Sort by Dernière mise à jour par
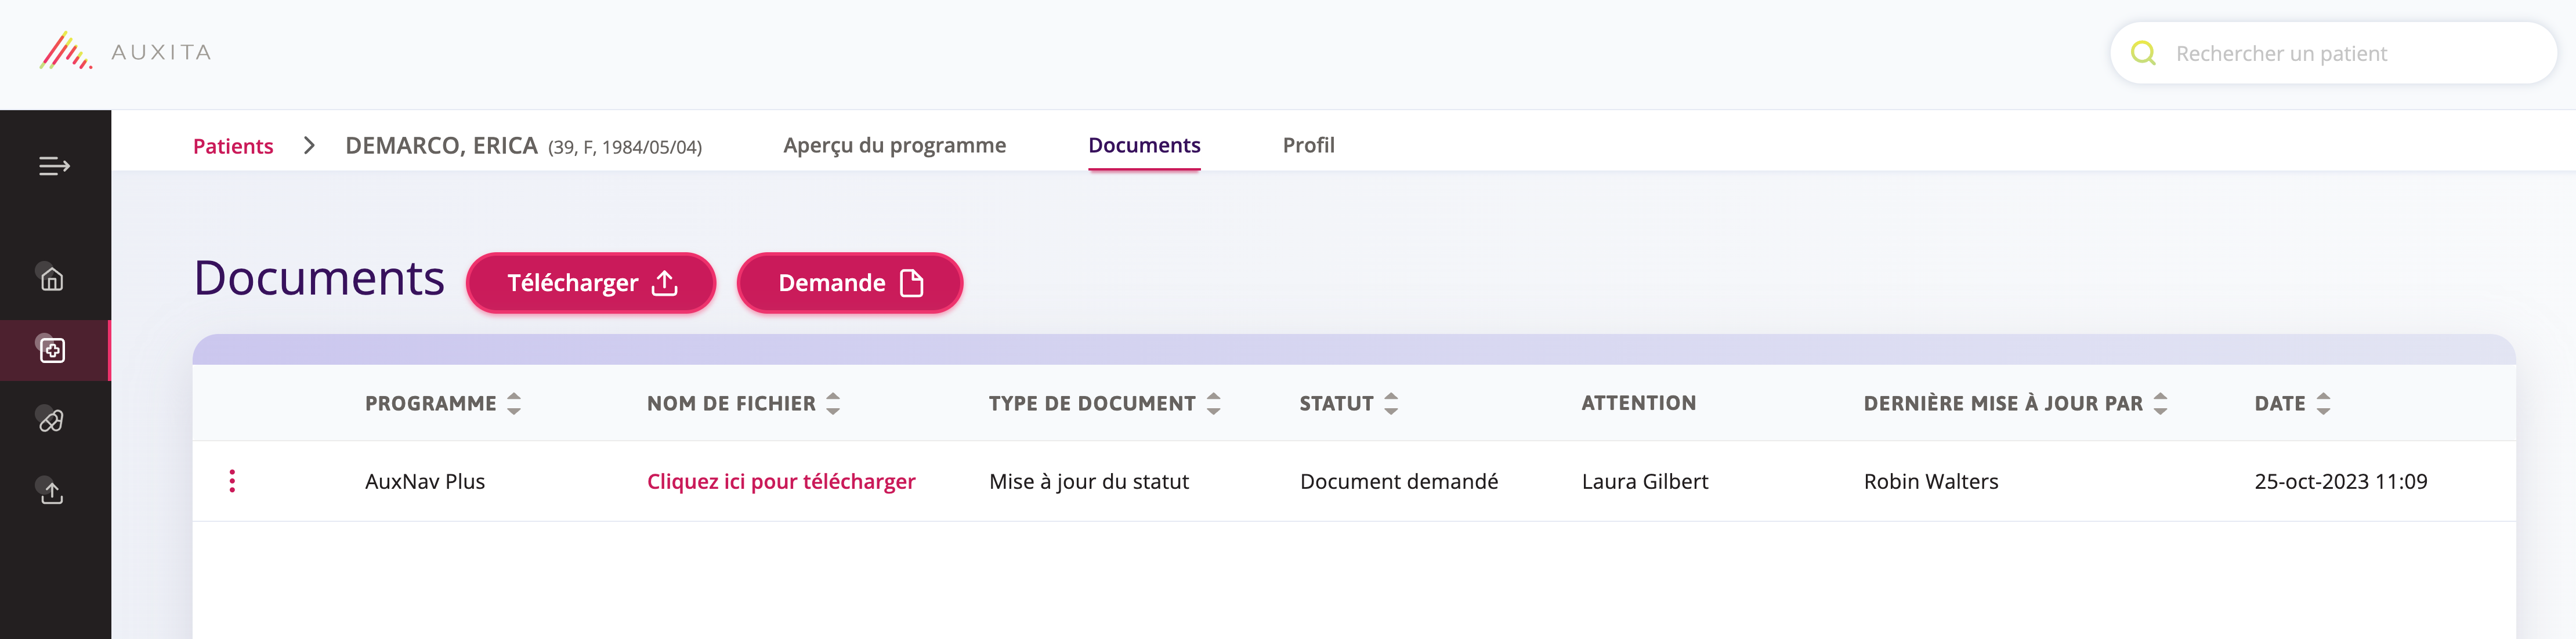This screenshot has width=2576, height=639. pos(2160,403)
